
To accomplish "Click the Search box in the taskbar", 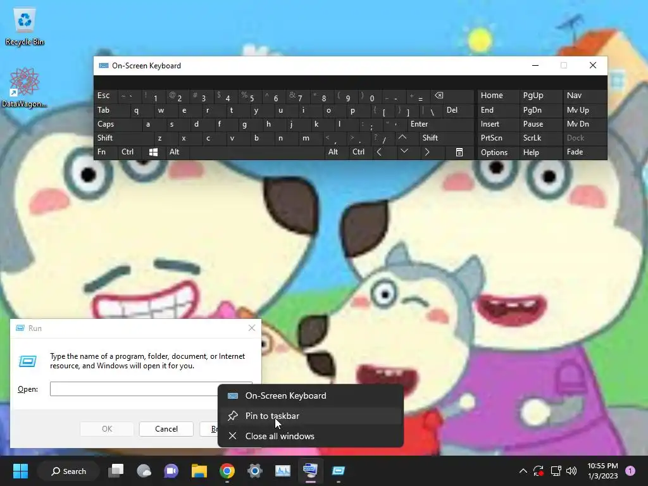I will click(68, 471).
